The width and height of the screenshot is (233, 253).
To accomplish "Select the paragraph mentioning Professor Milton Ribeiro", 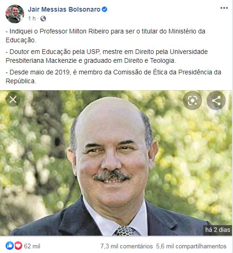I will click(x=105, y=36).
